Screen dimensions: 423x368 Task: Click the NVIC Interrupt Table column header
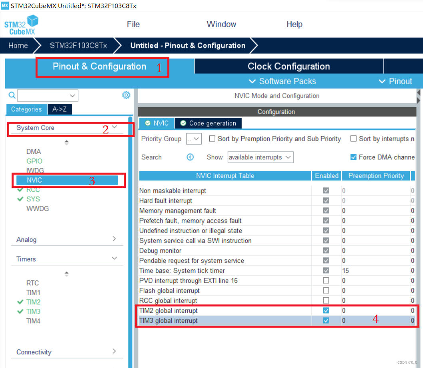pyautogui.click(x=225, y=176)
